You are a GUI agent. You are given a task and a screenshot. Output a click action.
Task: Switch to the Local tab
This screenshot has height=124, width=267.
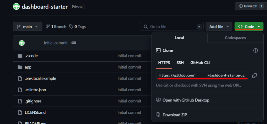[179, 37]
